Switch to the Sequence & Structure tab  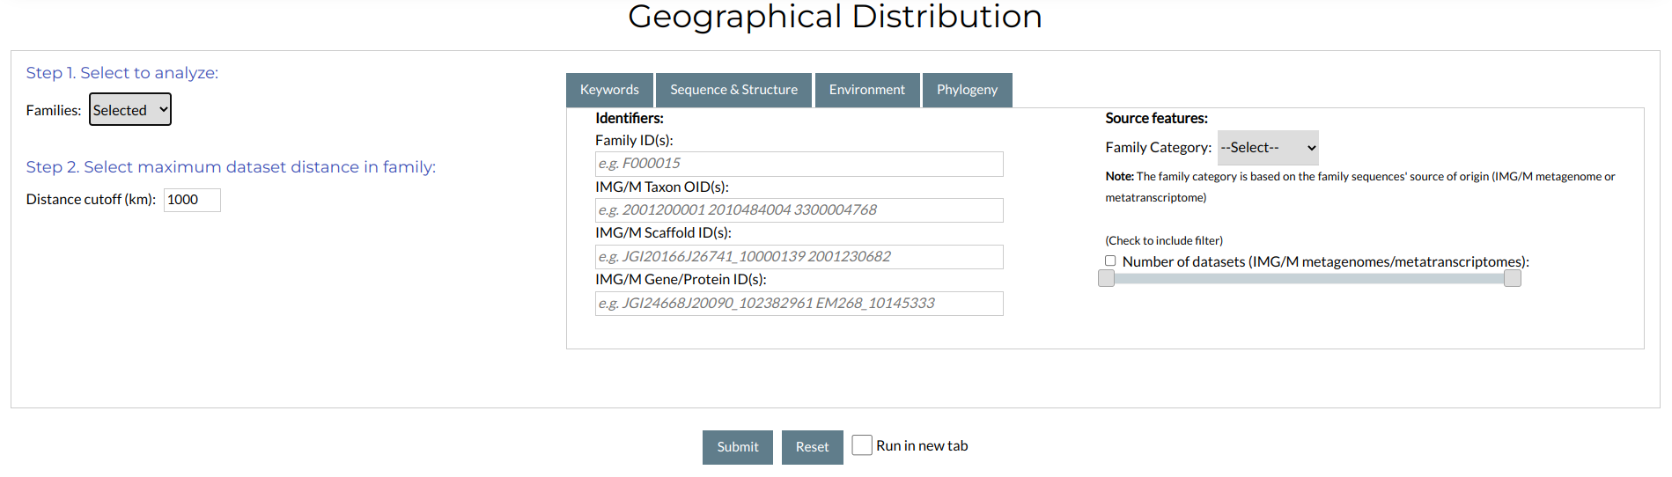pyautogui.click(x=733, y=90)
